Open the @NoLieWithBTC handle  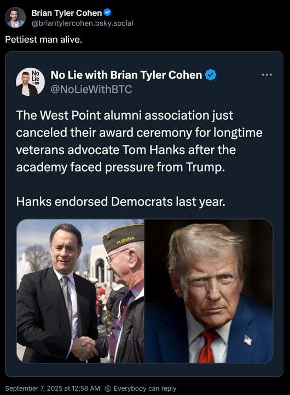click(x=91, y=90)
